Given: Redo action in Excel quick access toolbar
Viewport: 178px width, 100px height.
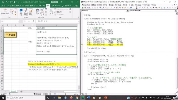Looking at the screenshot, I should point(11,2).
